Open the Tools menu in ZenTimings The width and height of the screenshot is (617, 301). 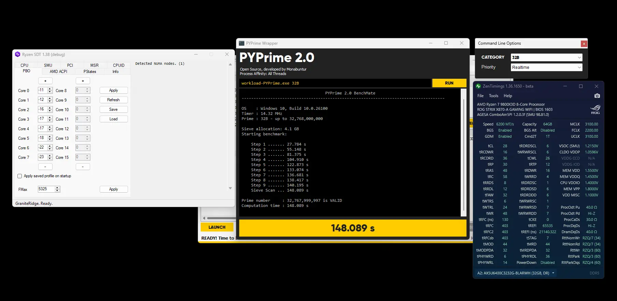pos(493,96)
